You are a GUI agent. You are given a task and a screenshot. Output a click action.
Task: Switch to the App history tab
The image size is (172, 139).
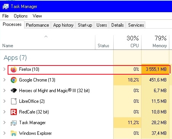click(x=63, y=25)
